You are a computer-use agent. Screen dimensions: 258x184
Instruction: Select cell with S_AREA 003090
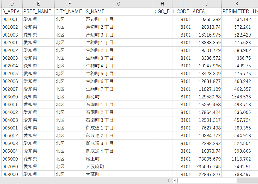click(12, 97)
